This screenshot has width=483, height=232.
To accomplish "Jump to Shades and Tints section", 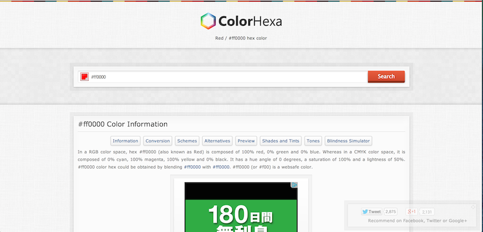I will click(x=281, y=141).
